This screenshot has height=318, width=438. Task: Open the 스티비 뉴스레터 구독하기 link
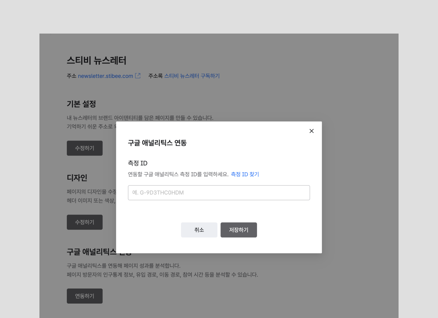click(192, 76)
